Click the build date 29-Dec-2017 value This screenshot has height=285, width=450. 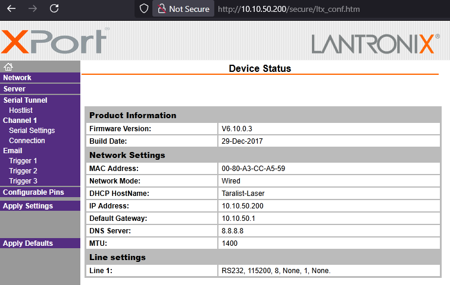242,141
